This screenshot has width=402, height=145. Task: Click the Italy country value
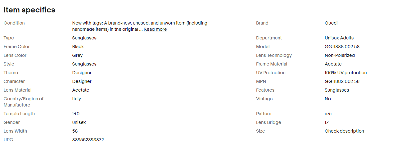point(76,99)
